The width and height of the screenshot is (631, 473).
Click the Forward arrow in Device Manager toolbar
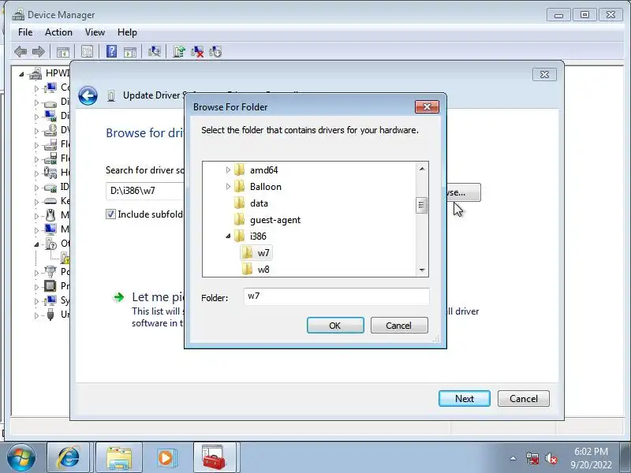[x=38, y=51]
